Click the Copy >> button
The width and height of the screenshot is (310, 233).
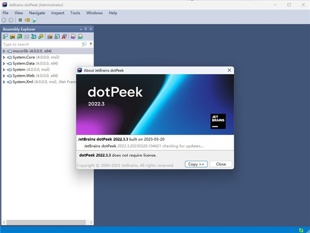click(196, 164)
